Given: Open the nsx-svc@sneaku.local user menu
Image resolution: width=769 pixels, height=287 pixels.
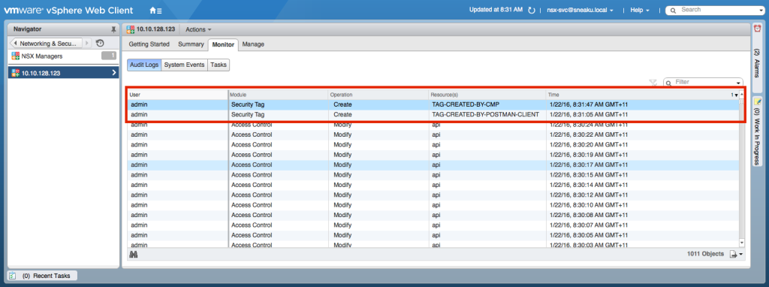Looking at the screenshot, I should tap(580, 10).
